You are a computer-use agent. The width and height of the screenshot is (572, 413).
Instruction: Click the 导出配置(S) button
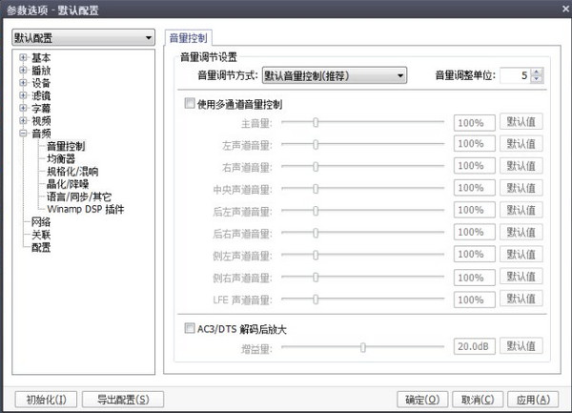click(x=123, y=400)
